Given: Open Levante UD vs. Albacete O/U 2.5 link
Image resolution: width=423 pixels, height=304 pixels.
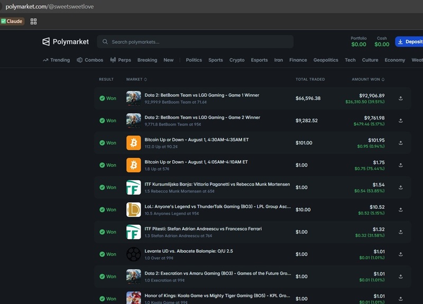Looking at the screenshot, I should [189, 251].
